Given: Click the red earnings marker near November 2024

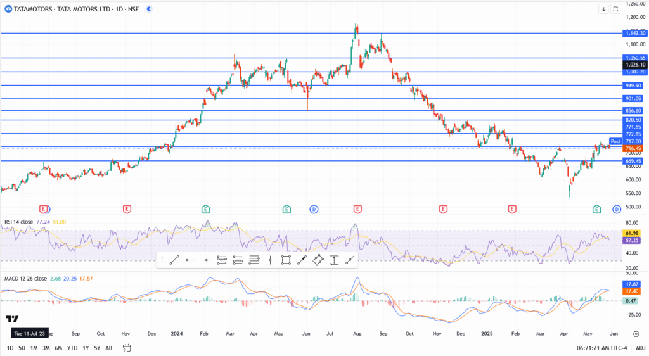Looking at the screenshot, I should pos(443,209).
